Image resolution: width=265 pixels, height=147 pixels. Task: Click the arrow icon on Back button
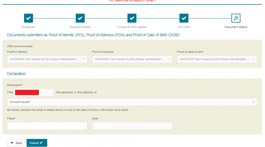[x=12, y=143]
